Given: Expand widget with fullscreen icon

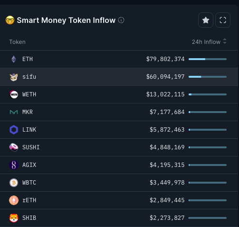Looking at the screenshot, I should [x=223, y=20].
